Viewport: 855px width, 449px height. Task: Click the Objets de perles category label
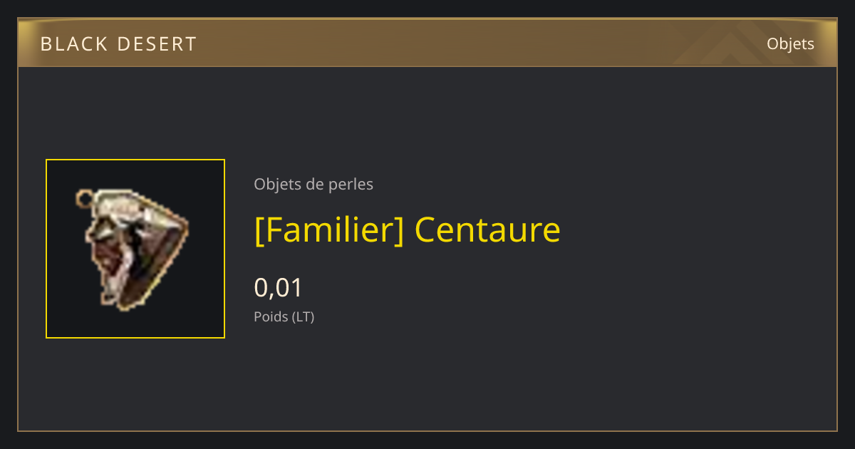[313, 184]
